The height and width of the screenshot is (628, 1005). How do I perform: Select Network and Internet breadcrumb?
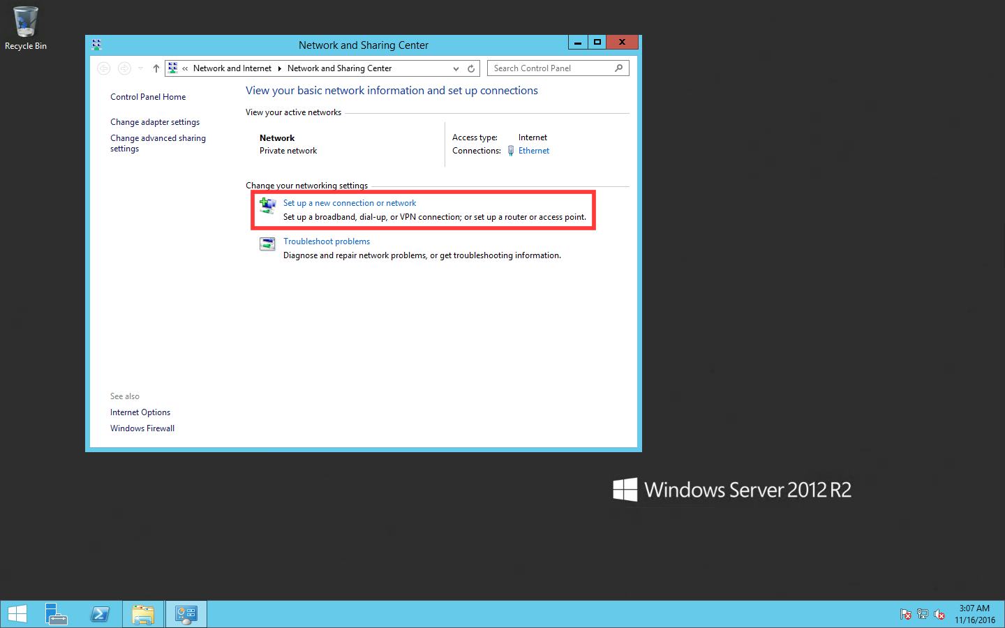232,68
